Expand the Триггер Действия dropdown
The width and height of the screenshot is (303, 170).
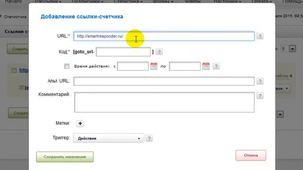(108, 138)
